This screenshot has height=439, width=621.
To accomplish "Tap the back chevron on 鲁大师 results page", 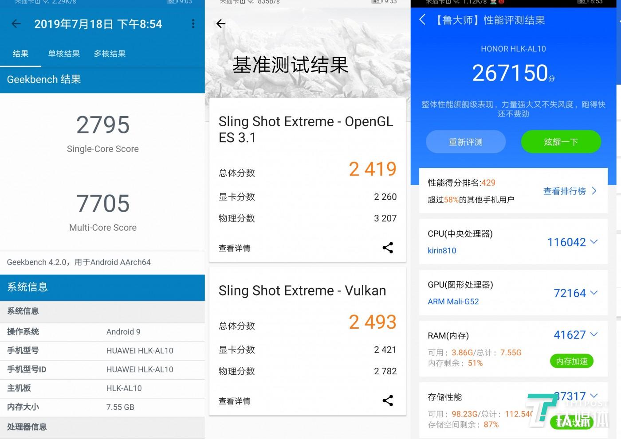I will point(422,19).
